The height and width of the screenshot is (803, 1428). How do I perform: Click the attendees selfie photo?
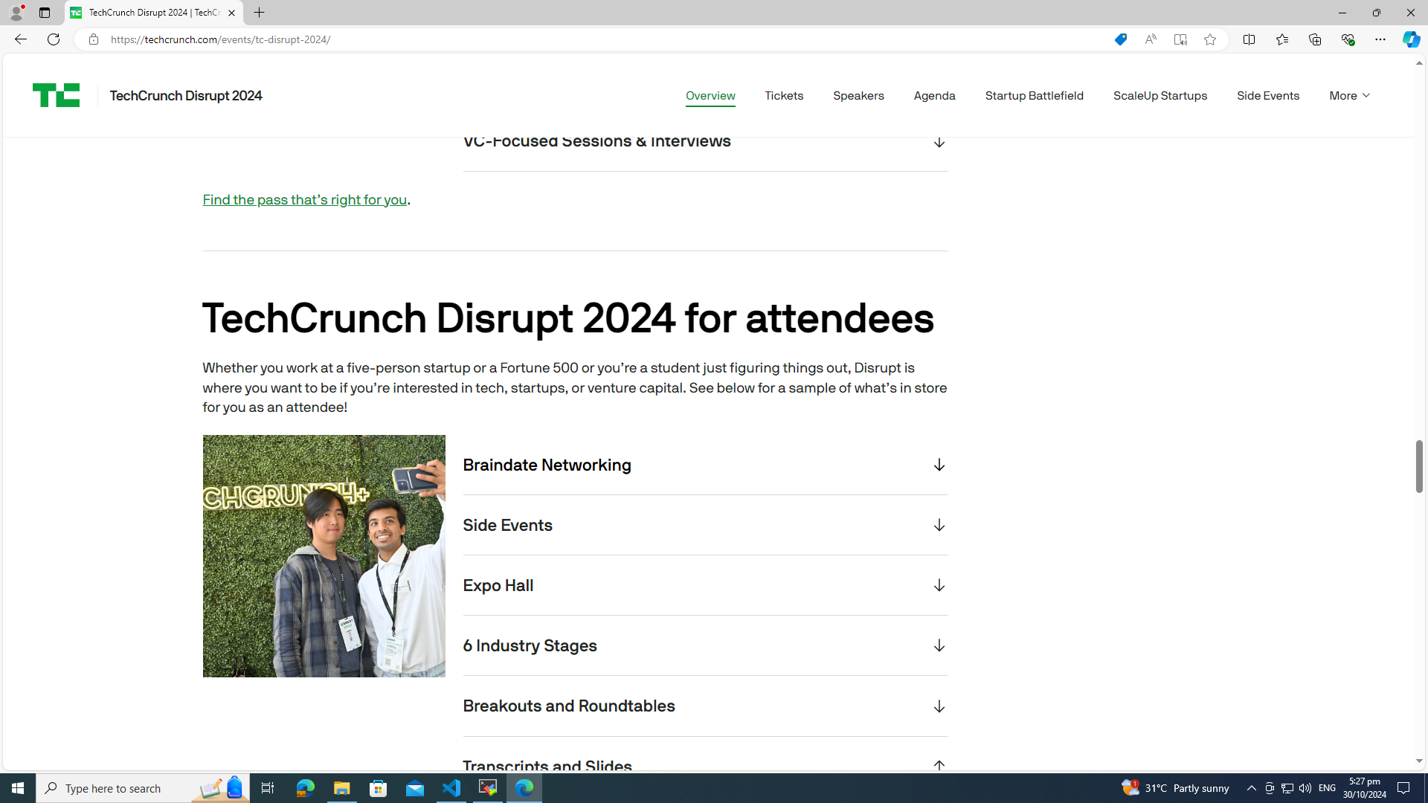pos(324,556)
